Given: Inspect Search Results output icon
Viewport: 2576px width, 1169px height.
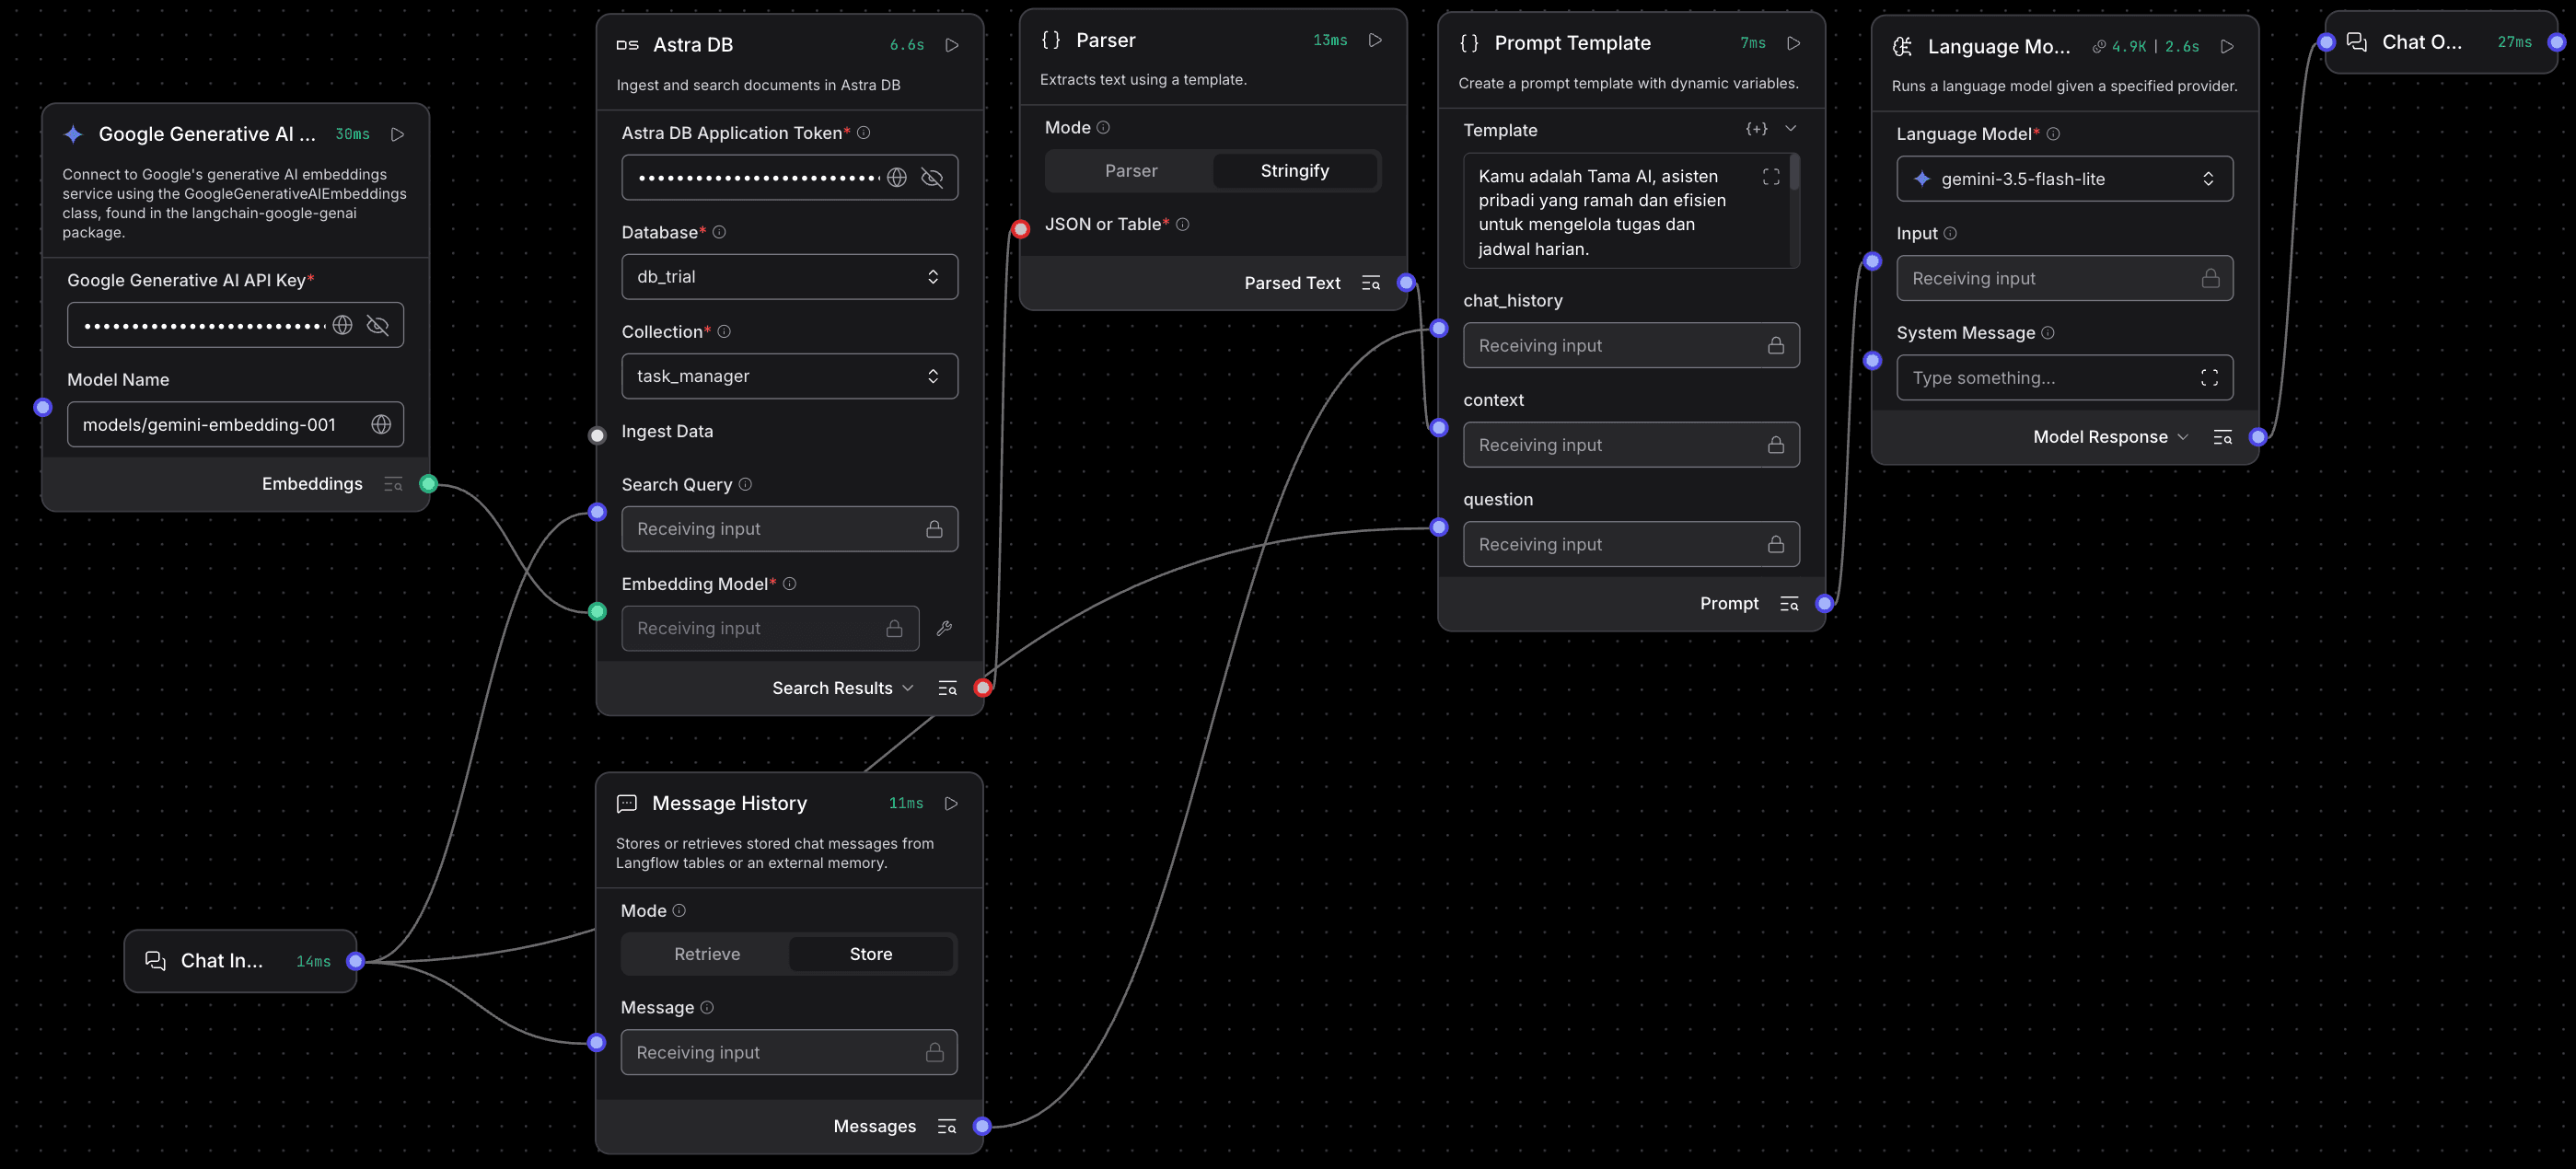Looking at the screenshot, I should click(947, 688).
